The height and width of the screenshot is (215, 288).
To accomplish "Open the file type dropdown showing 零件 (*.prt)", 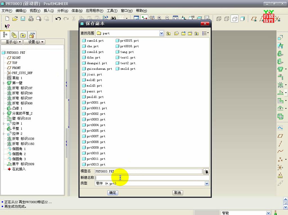I will pyautogui.click(x=207, y=183).
